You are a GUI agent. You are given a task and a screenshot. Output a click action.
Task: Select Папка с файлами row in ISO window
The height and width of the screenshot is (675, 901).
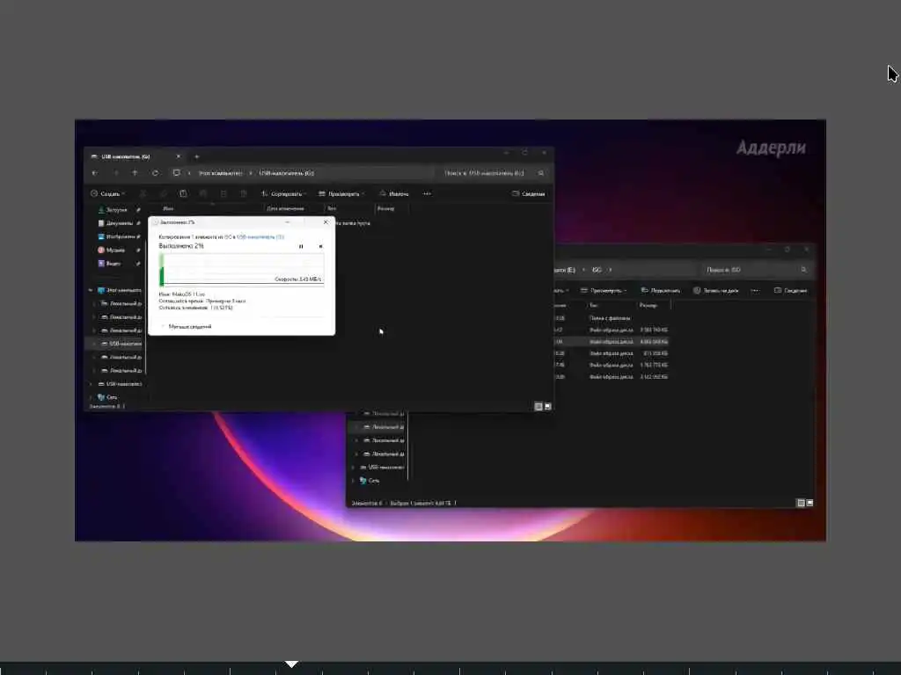point(611,318)
